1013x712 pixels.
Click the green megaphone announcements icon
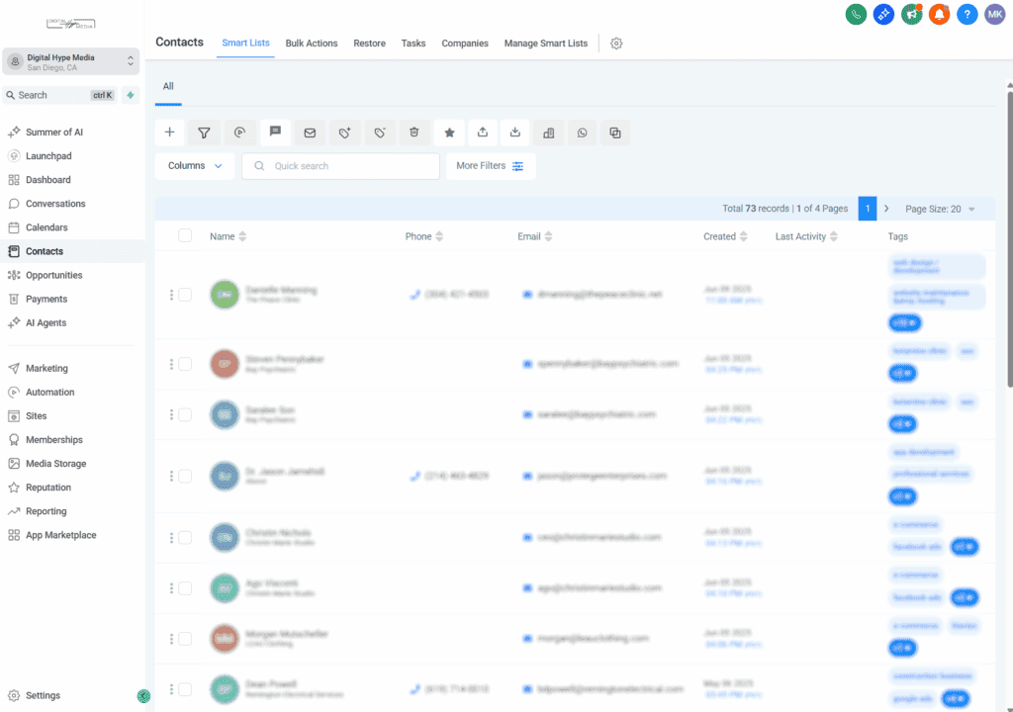(x=911, y=14)
